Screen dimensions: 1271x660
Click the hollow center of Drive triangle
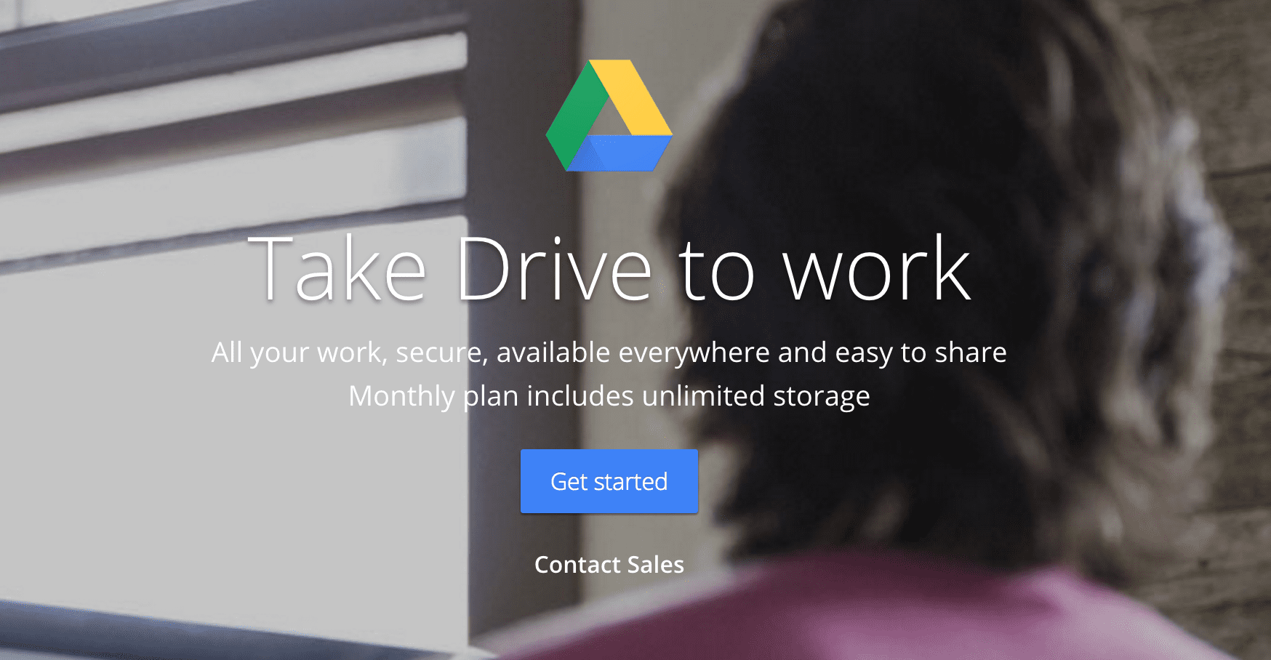(x=608, y=120)
